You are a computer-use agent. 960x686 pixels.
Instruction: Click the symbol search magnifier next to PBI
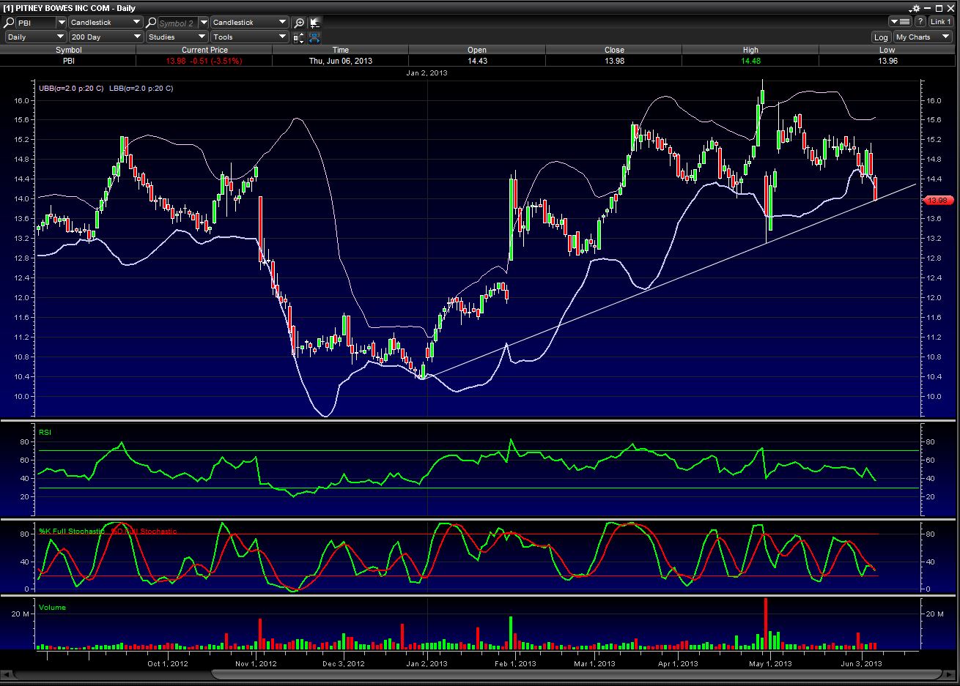click(10, 23)
